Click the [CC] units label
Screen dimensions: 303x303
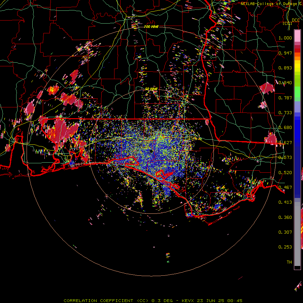point(288,23)
